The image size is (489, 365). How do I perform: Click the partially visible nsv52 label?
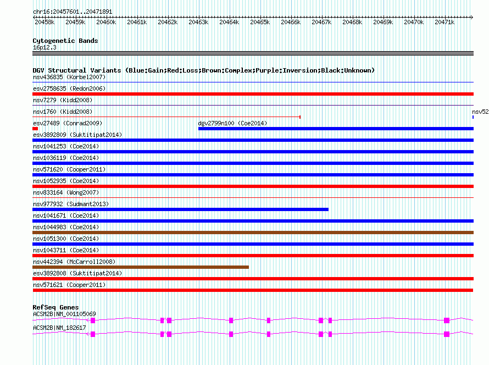[x=480, y=112]
